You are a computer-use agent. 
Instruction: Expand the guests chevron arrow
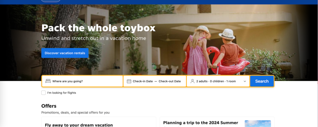click(245, 81)
